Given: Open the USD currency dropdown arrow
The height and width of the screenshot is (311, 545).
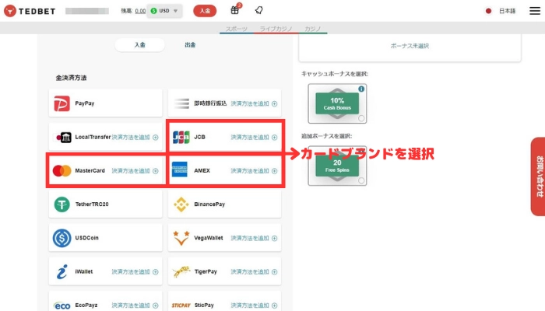Looking at the screenshot, I should click(x=175, y=11).
